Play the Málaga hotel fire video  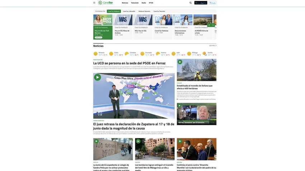click(138, 141)
